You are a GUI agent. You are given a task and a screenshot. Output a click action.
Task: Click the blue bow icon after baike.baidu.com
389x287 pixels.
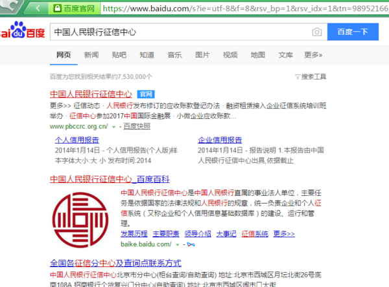pyautogui.click(x=191, y=244)
